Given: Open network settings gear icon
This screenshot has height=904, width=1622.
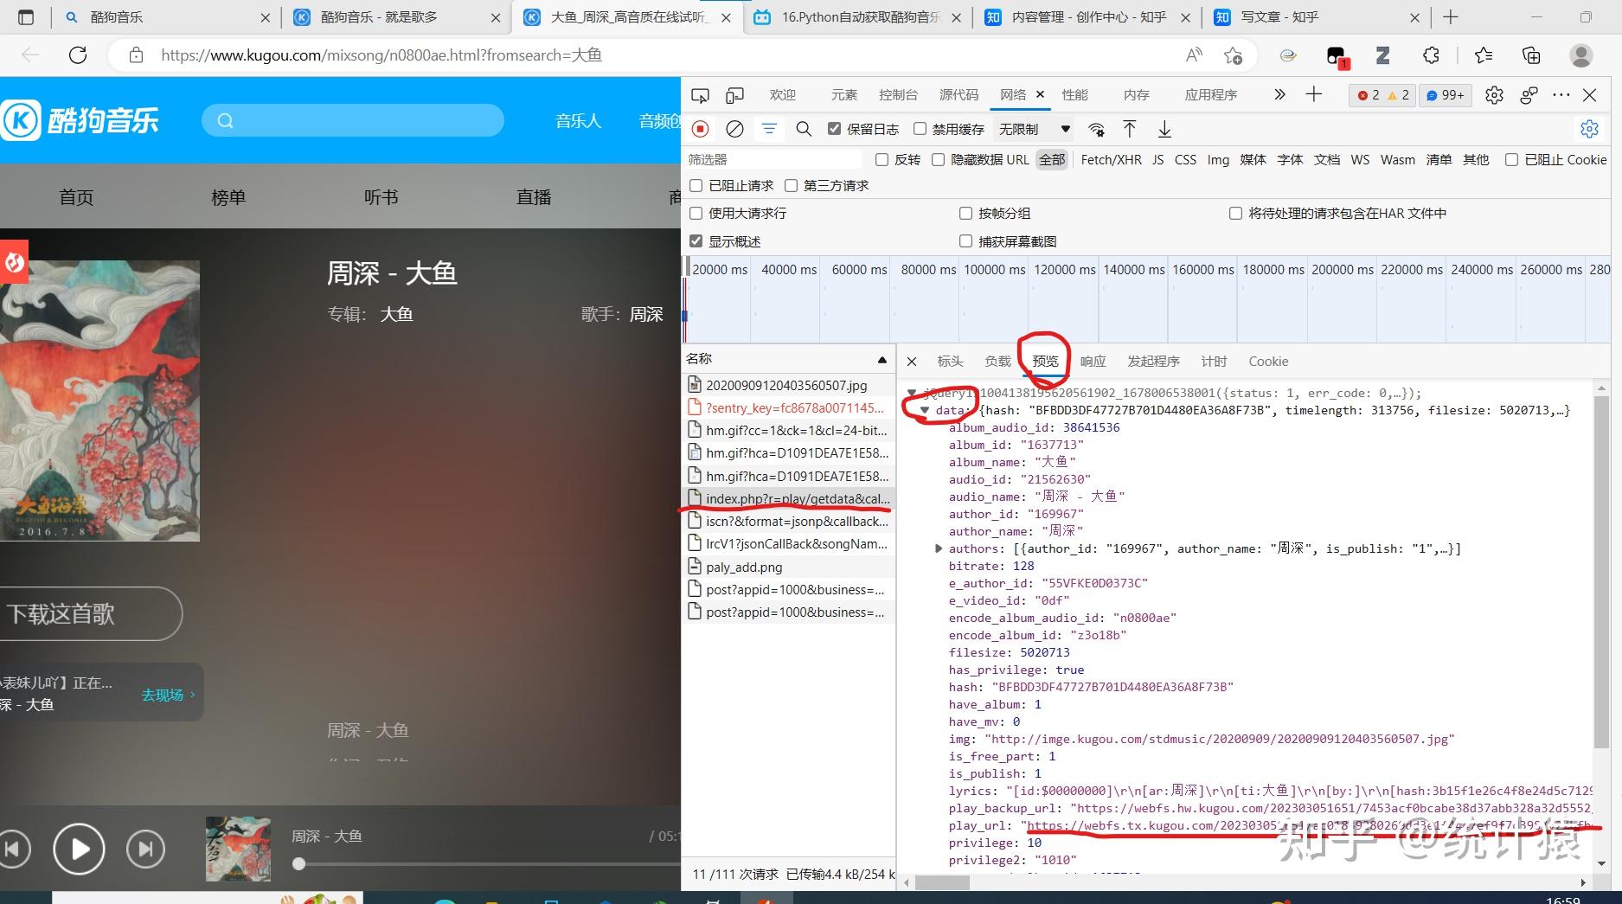Looking at the screenshot, I should 1589,129.
